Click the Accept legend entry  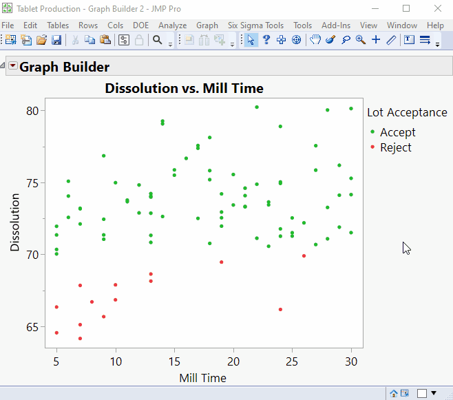coord(397,132)
